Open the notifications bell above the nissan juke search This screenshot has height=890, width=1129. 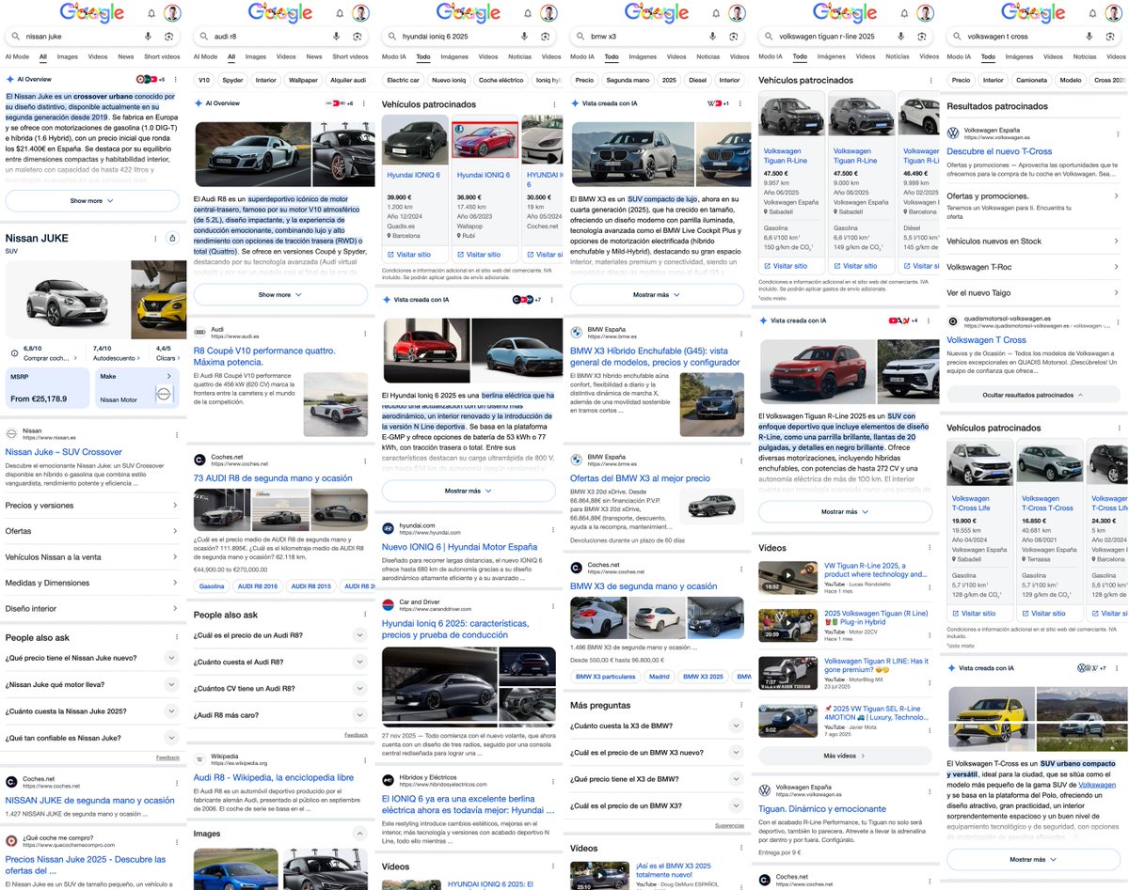point(151,13)
